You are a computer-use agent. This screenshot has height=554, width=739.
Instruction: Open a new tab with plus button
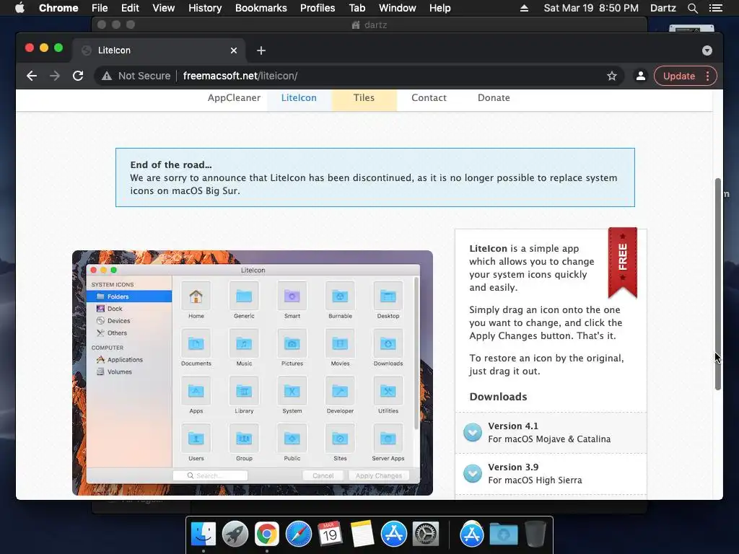coord(261,50)
